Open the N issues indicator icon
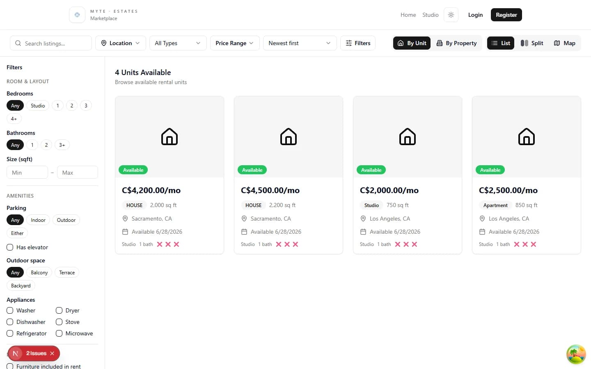The width and height of the screenshot is (591, 369). click(x=16, y=353)
